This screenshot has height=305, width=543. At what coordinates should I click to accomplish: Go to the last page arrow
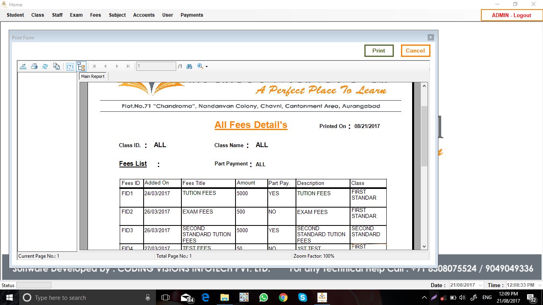point(128,66)
